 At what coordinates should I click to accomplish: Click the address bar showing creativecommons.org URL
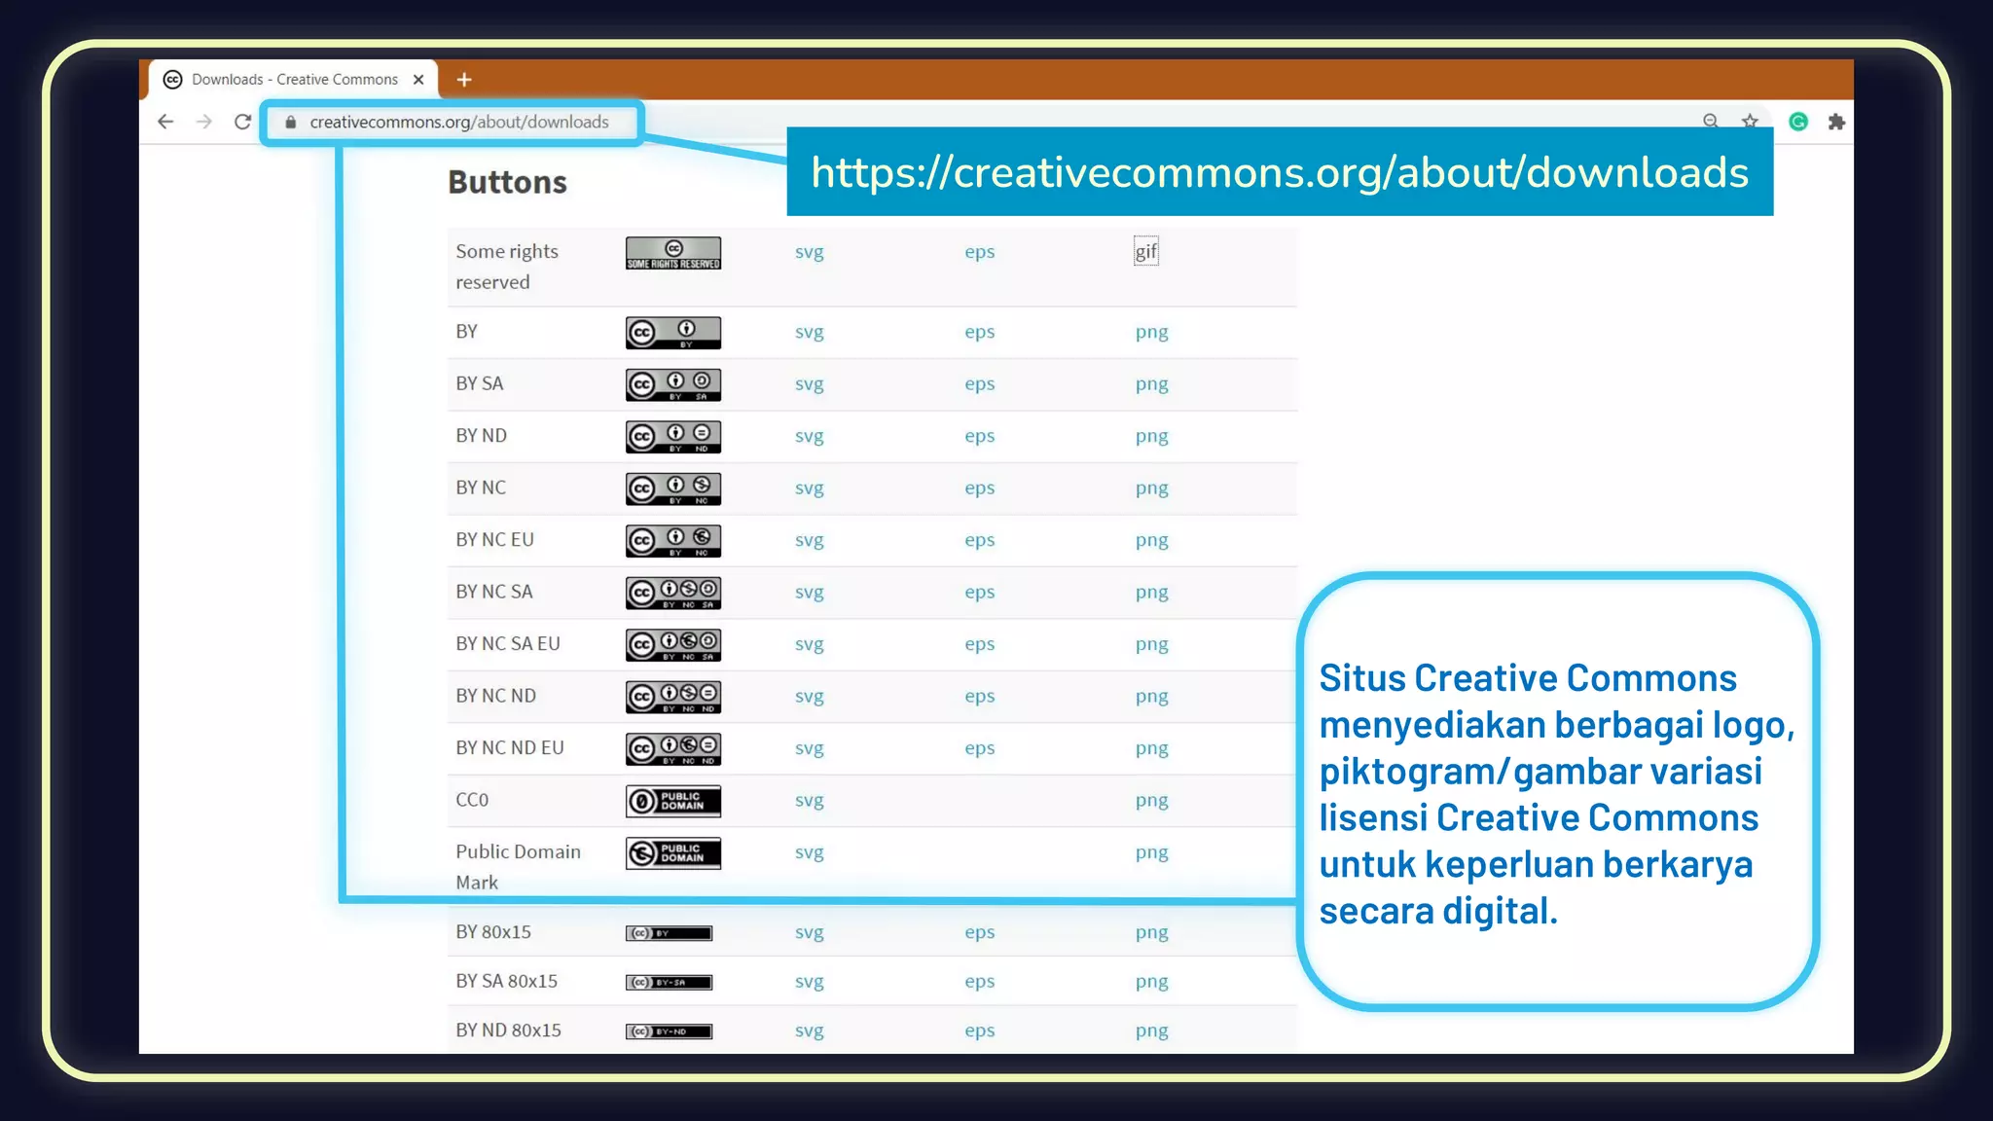(457, 122)
